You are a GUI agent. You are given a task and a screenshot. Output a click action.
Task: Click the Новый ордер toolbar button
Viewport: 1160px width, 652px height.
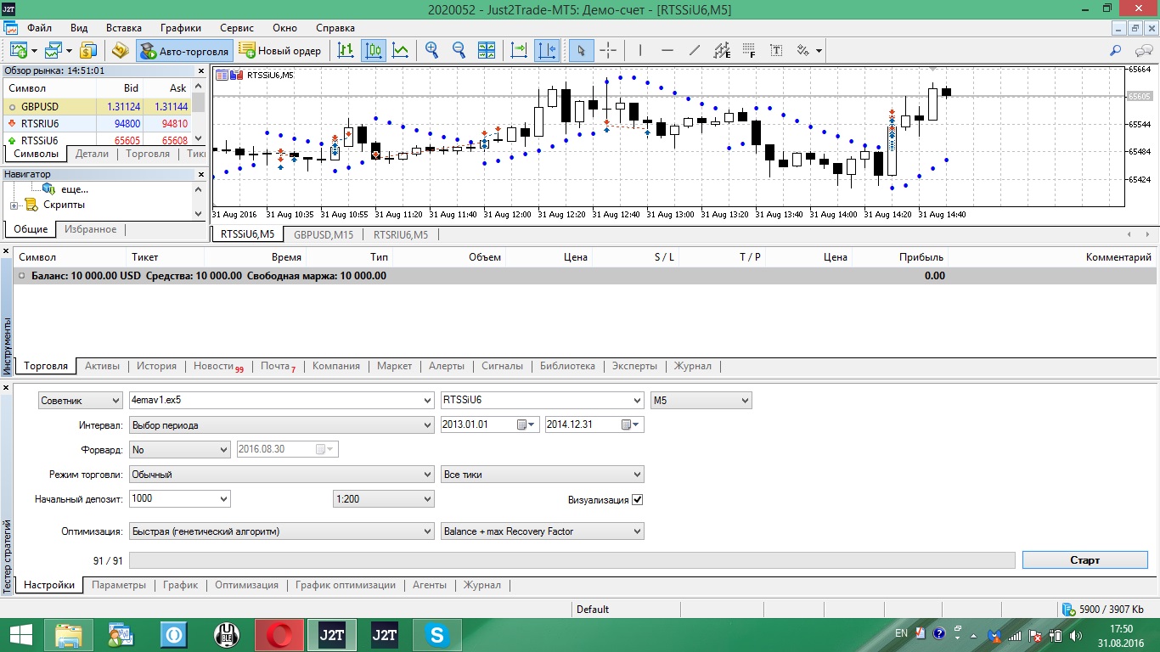click(x=280, y=51)
